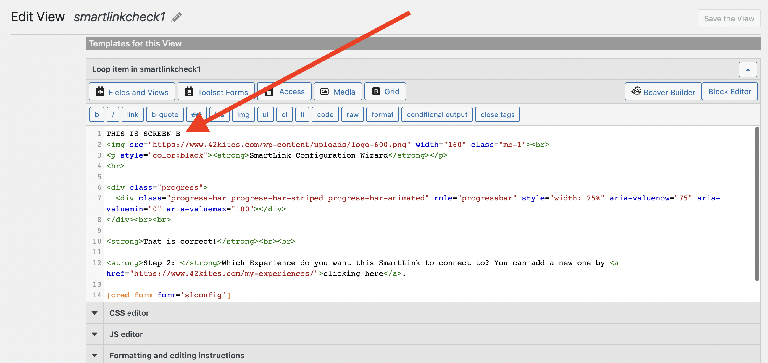Viewport: 768px width, 363px height.
Task: Insert an img tag
Action: pyautogui.click(x=243, y=115)
